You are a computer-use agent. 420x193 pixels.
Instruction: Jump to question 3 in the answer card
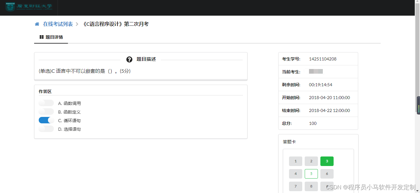coord(327,161)
